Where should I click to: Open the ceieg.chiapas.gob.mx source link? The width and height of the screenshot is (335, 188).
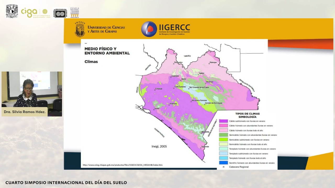pyautogui.click(x=122, y=165)
